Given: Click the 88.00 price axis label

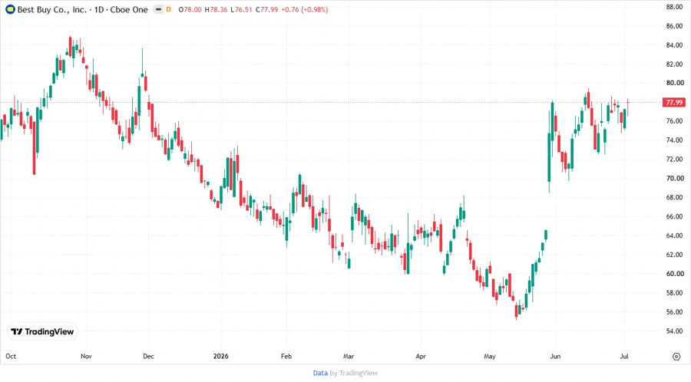Looking at the screenshot, I should tap(675, 7).
